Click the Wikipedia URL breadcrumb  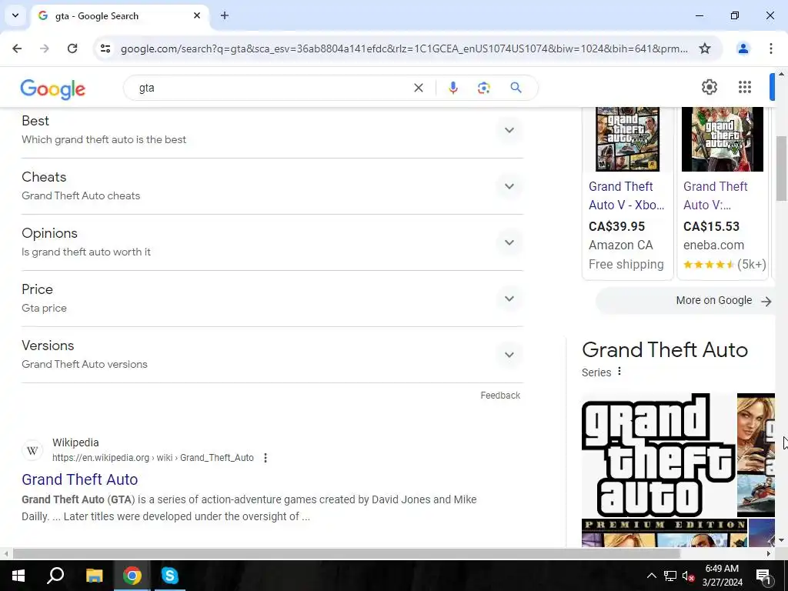tap(153, 458)
